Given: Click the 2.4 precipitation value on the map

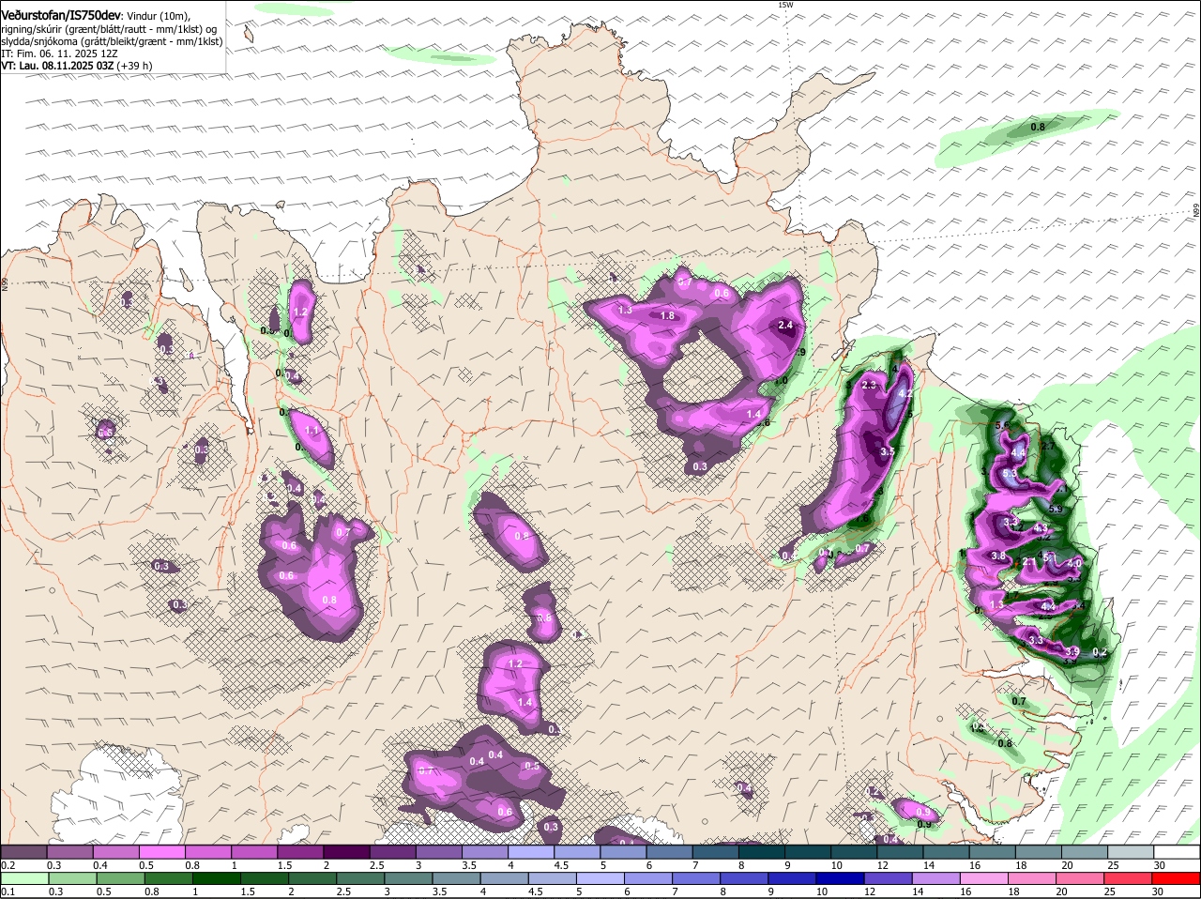Looking at the screenshot, I should tap(786, 325).
